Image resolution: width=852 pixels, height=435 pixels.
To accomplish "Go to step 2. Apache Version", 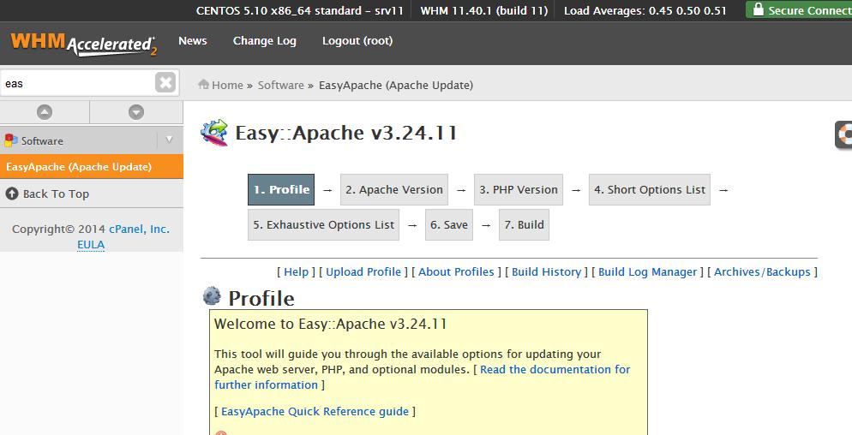I will click(394, 189).
